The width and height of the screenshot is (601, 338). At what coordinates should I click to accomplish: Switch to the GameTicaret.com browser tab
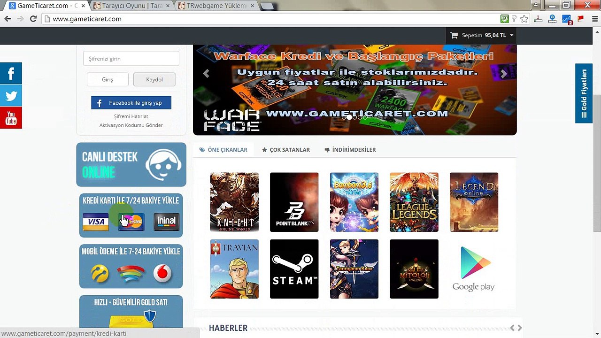tap(46, 6)
